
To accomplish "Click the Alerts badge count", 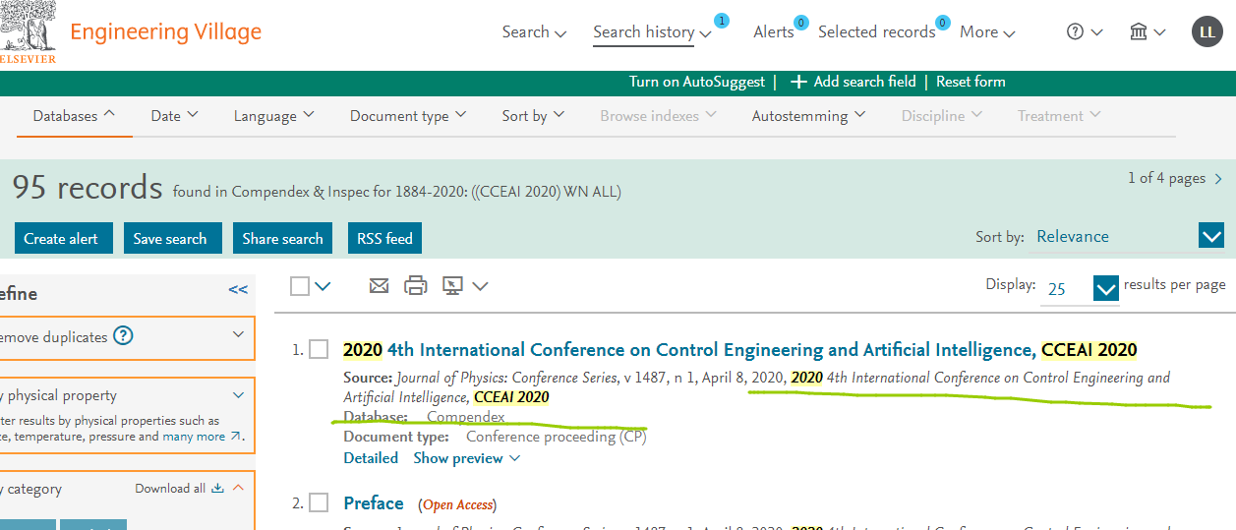I will click(x=801, y=23).
